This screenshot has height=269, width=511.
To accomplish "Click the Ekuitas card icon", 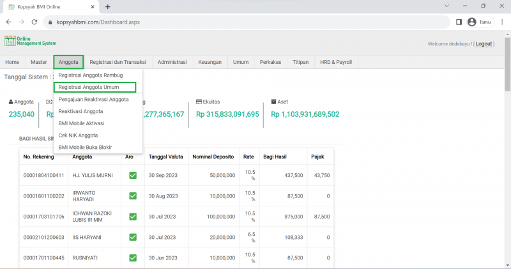I will (x=199, y=102).
